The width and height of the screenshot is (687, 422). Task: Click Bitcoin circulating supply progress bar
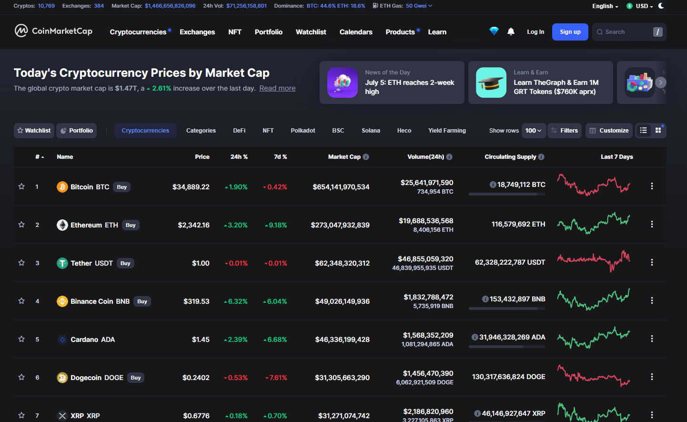point(507,194)
